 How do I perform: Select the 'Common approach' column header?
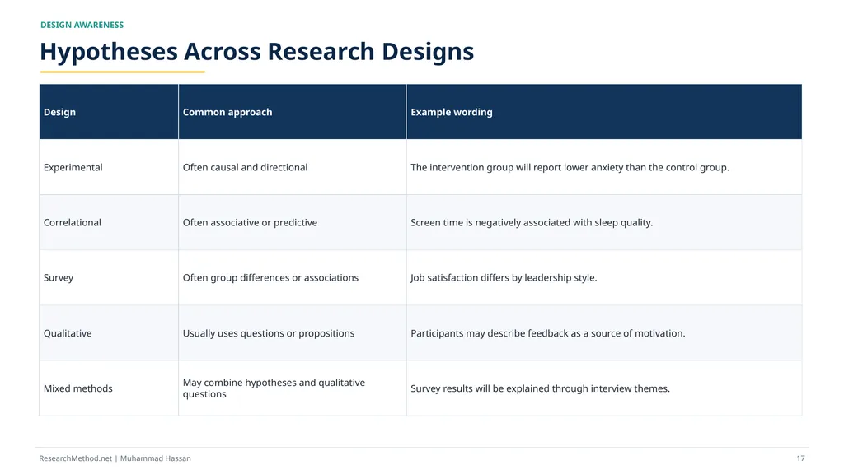[293, 112]
